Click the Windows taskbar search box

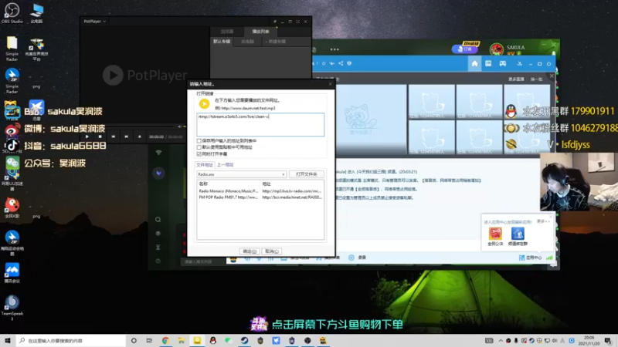71,340
